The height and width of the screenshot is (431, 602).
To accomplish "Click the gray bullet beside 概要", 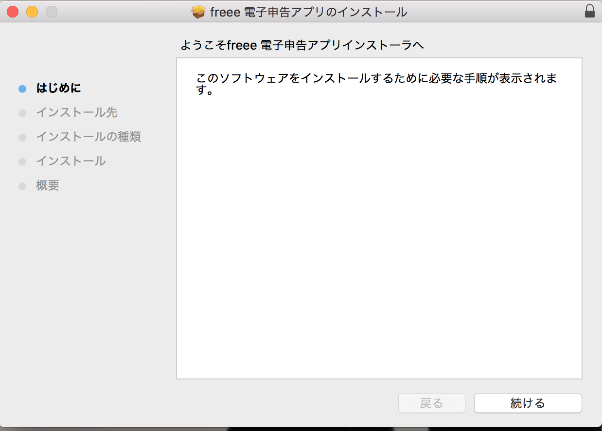I will coord(22,186).
